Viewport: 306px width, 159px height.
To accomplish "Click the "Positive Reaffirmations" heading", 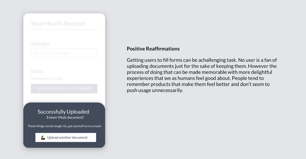I will coord(153,49).
